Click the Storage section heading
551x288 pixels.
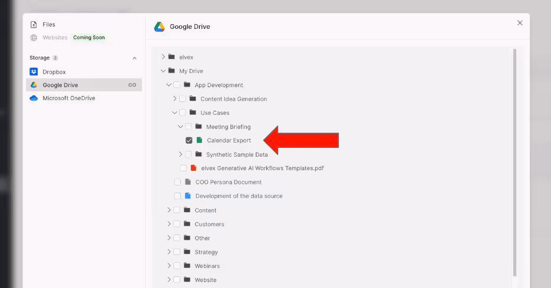(x=39, y=58)
